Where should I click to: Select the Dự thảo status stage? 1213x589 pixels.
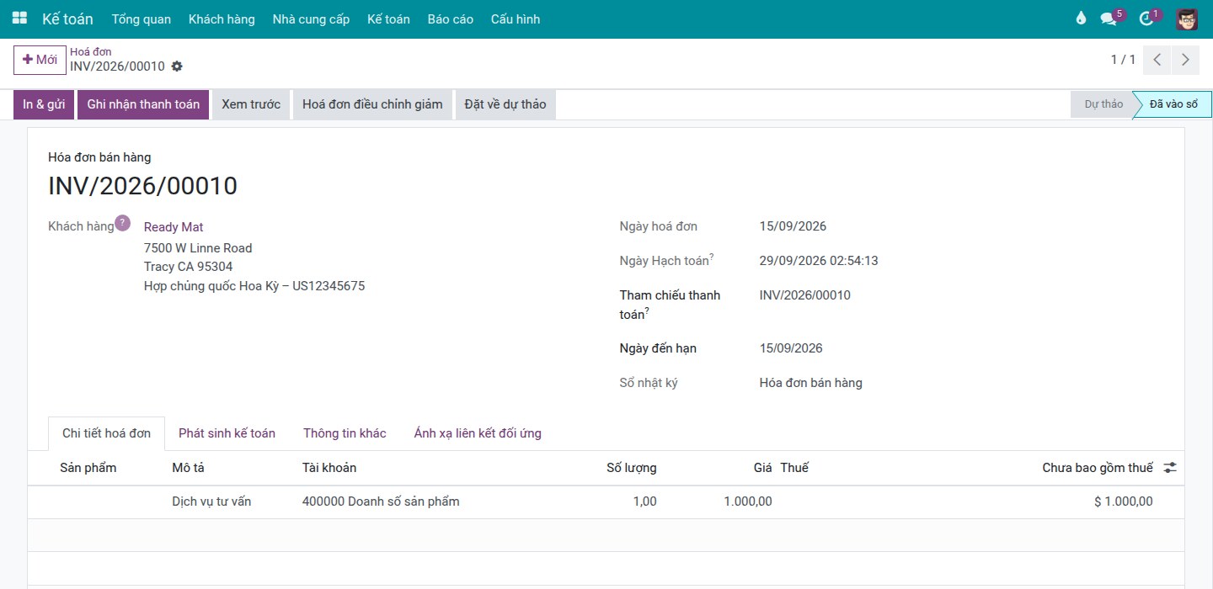tap(1103, 104)
